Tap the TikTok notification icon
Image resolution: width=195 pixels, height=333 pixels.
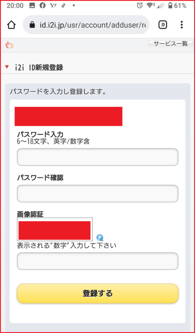63,6
